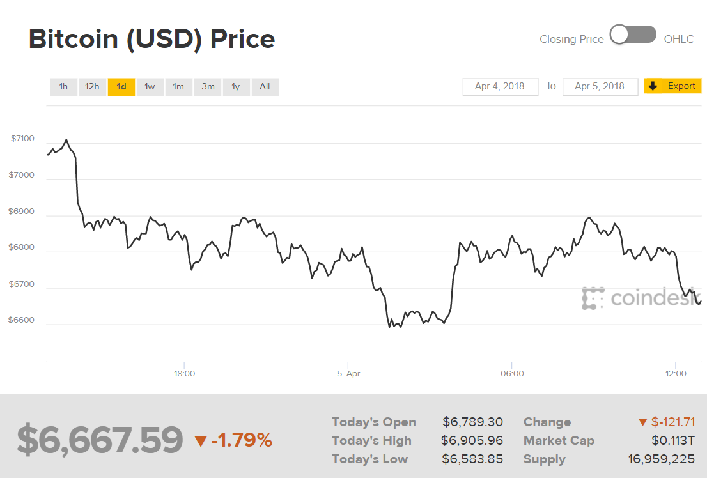Switch chart to 1m range
Screen dimensions: 707x478
pyautogui.click(x=178, y=87)
